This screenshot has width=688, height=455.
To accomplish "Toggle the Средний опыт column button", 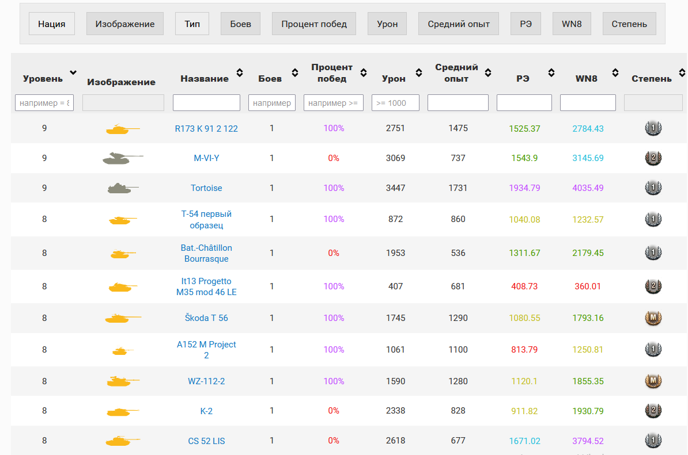I will pos(459,24).
